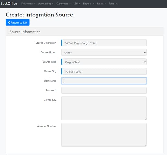Click inside the License Key textarea

pos(104,108)
